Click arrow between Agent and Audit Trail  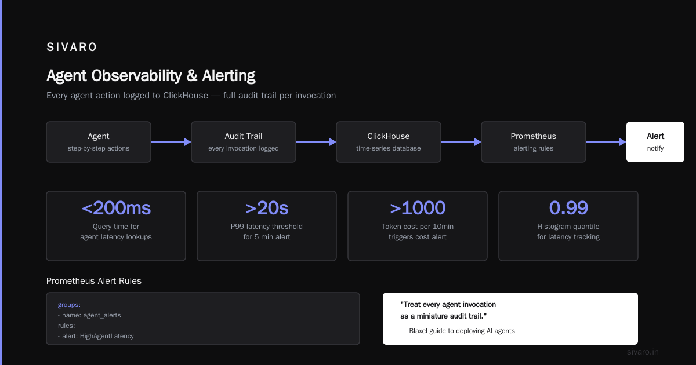pos(171,142)
